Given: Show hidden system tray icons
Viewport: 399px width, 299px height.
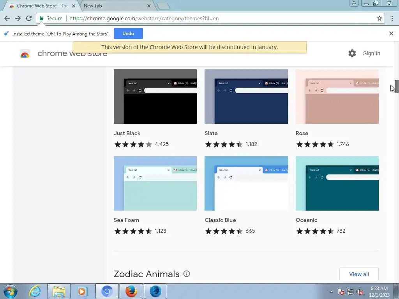Looking at the screenshot, I should coord(331,292).
